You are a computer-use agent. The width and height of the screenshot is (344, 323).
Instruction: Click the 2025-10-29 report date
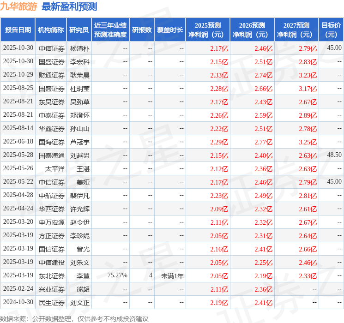pos(18,75)
